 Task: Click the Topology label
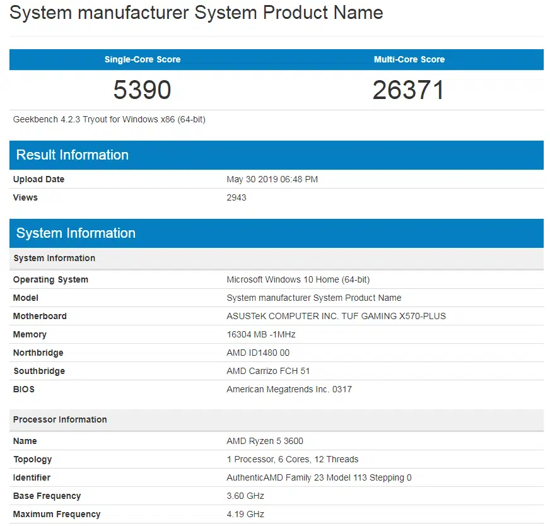tap(33, 459)
